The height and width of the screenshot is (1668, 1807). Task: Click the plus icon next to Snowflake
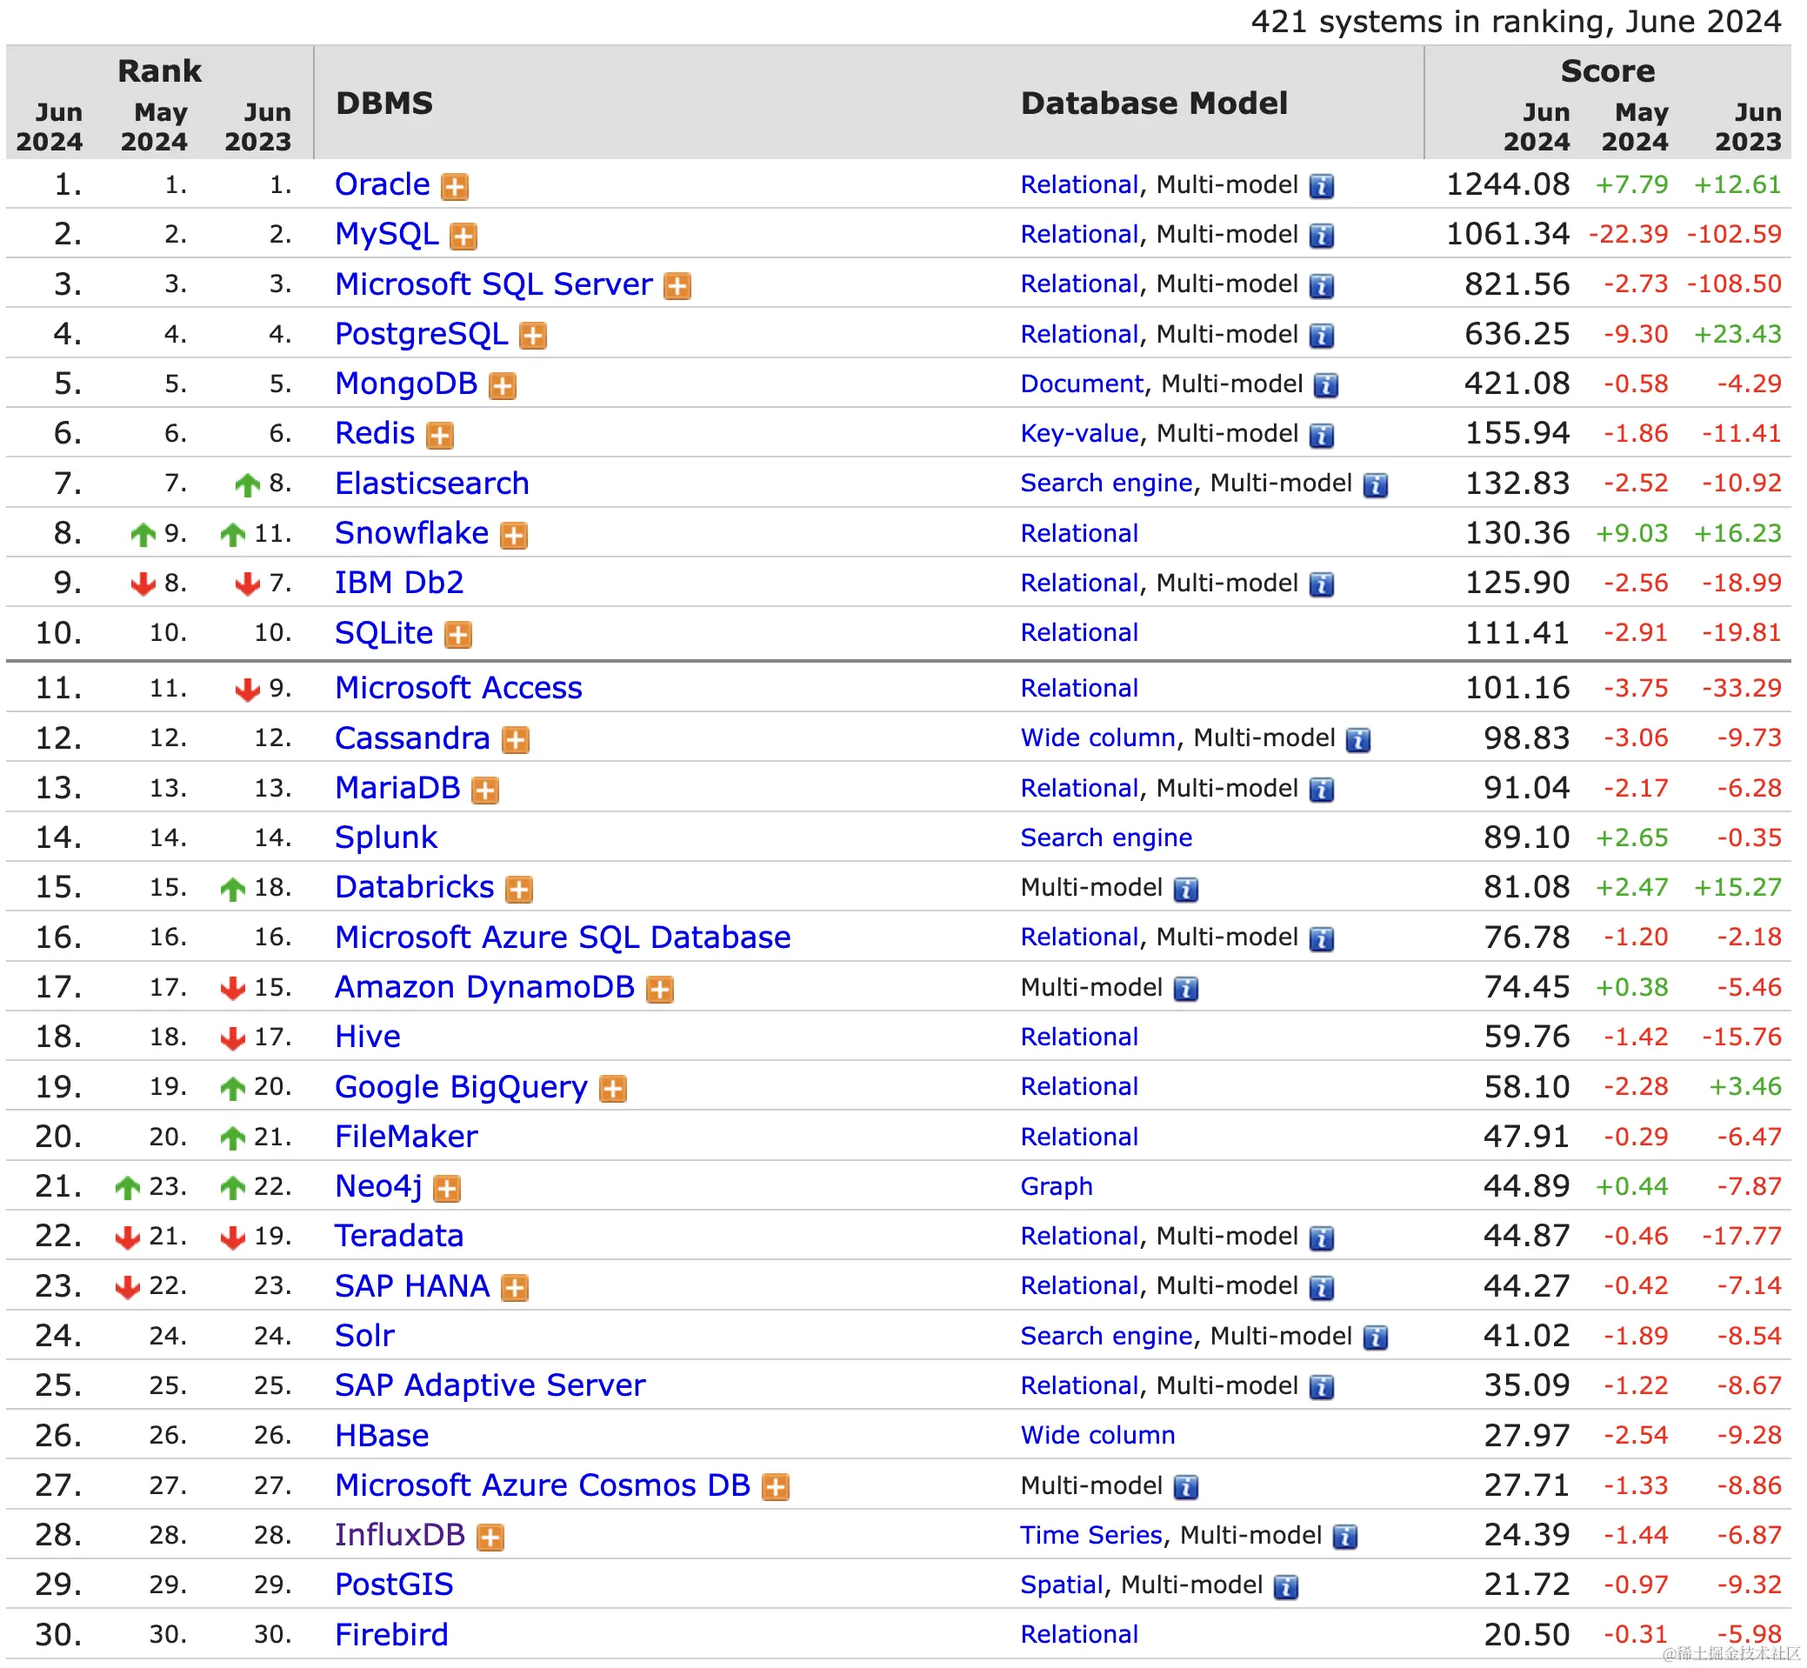coord(514,535)
